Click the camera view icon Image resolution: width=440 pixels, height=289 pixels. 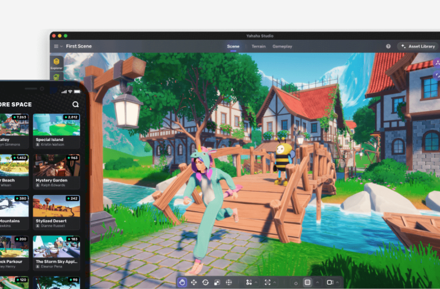[330, 282]
